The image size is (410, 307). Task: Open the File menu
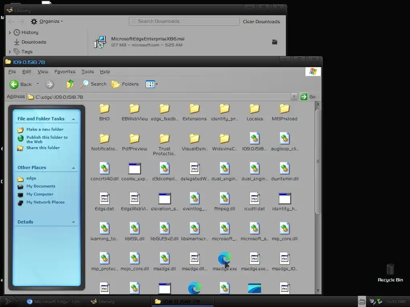[x=12, y=72]
